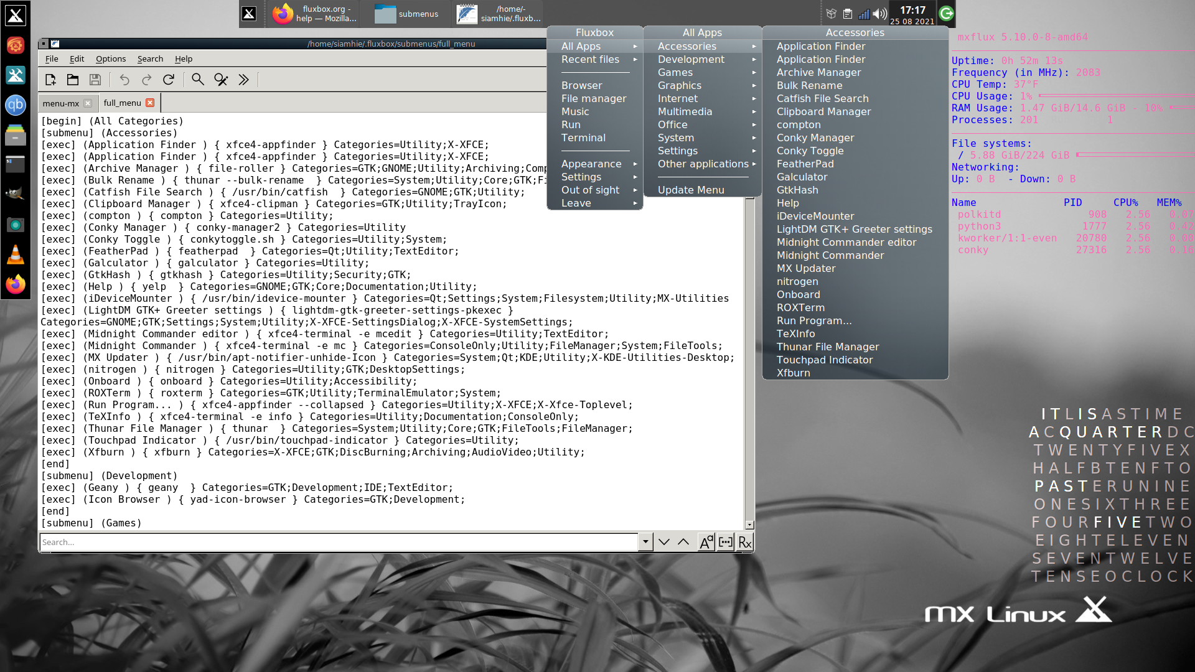Launch Thunar File Manager from Accessories
1195x672 pixels.
[x=855, y=347]
